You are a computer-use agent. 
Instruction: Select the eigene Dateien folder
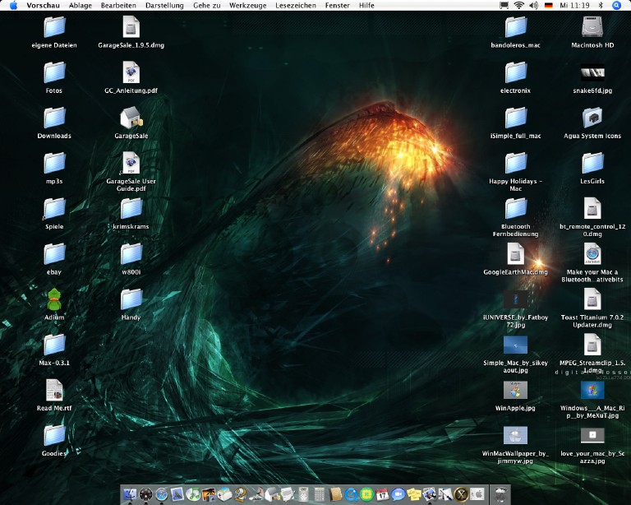tap(54, 27)
